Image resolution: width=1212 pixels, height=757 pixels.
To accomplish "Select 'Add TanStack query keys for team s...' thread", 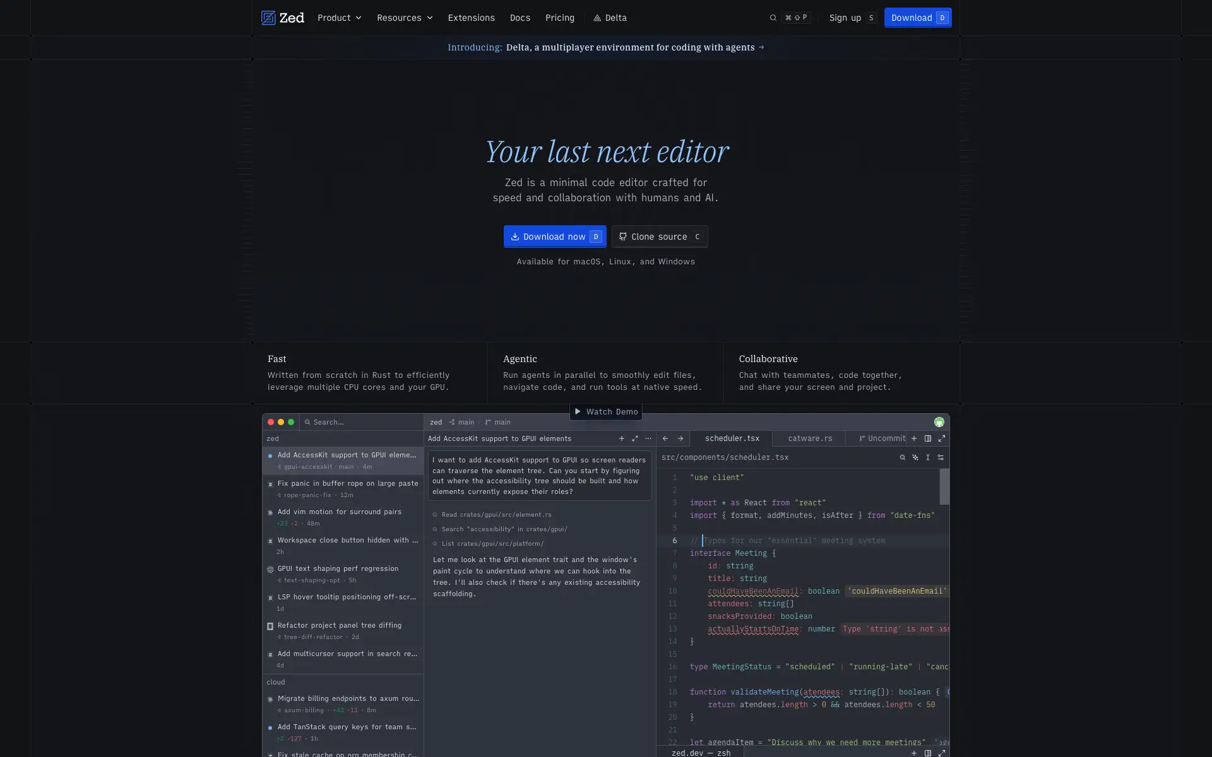I will (343, 732).
